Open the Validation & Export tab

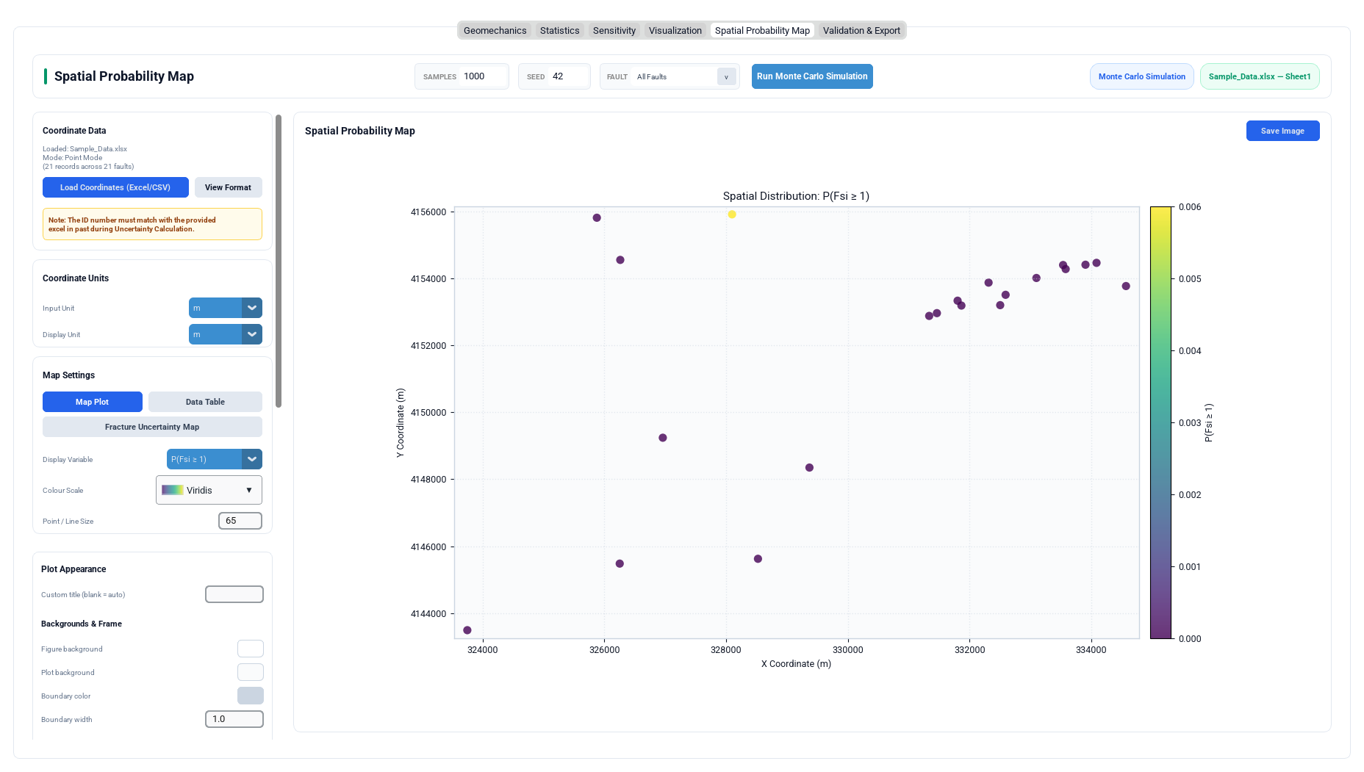point(861,30)
